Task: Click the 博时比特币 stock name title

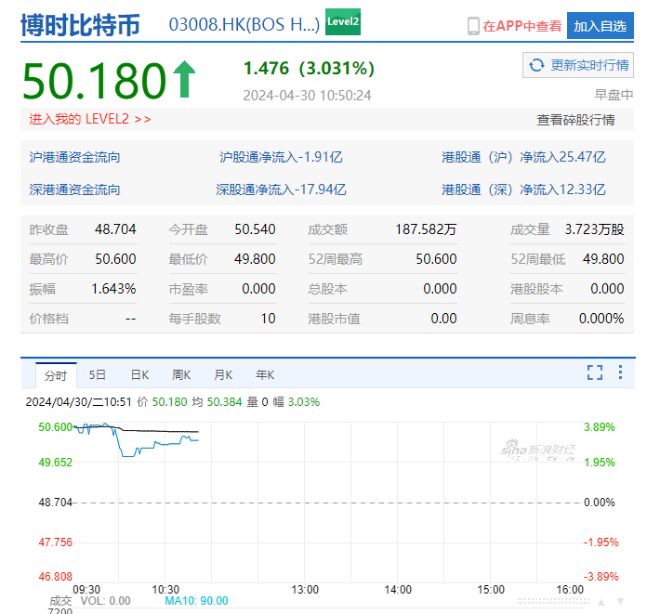Action: 81,25
